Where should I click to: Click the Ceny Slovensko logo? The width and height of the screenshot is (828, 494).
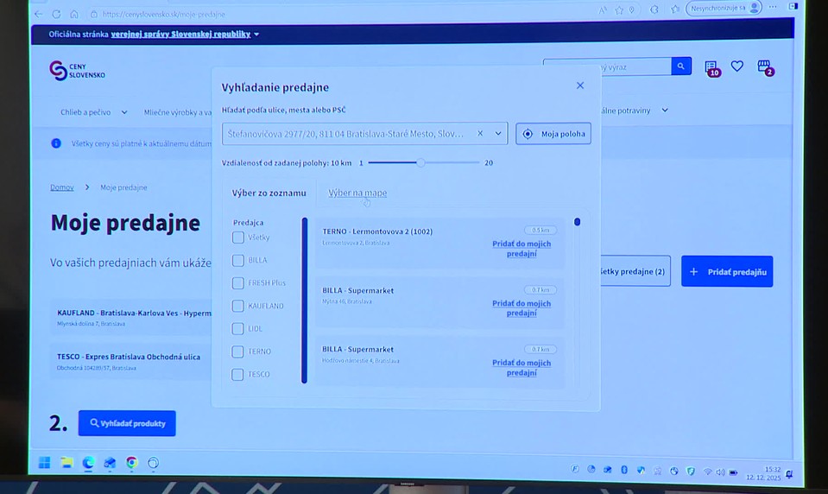point(78,70)
